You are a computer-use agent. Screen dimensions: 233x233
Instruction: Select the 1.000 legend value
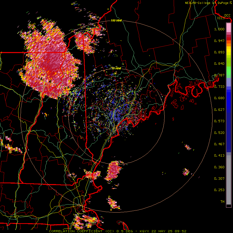(x=219, y=29)
